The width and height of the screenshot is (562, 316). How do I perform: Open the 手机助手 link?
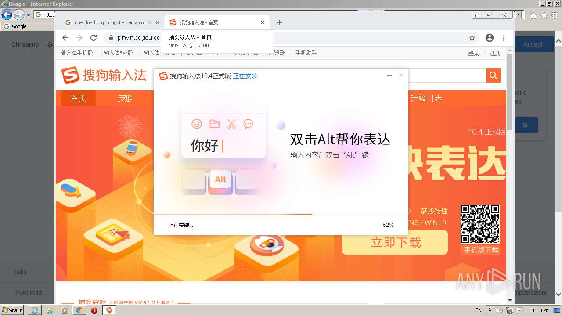306,53
